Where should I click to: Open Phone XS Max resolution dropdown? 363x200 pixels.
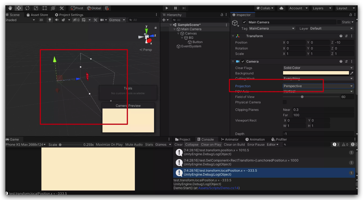coord(25,145)
